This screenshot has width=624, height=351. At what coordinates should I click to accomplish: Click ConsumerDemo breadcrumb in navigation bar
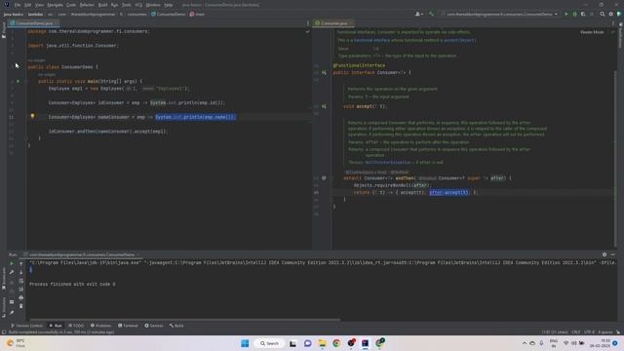pyautogui.click(x=168, y=14)
